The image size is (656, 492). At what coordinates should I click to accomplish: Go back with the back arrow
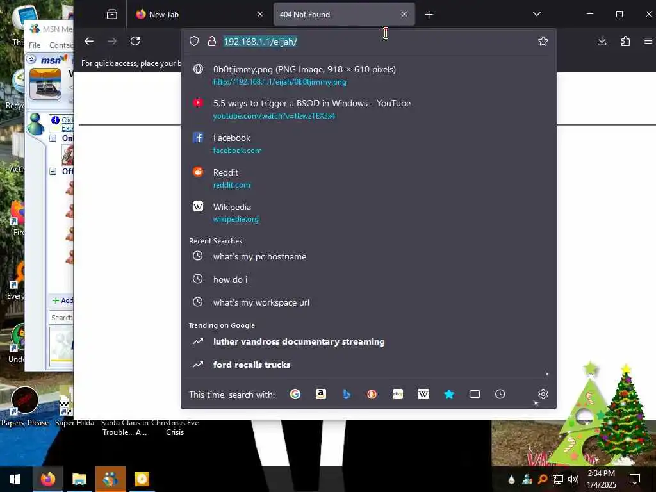click(x=88, y=41)
